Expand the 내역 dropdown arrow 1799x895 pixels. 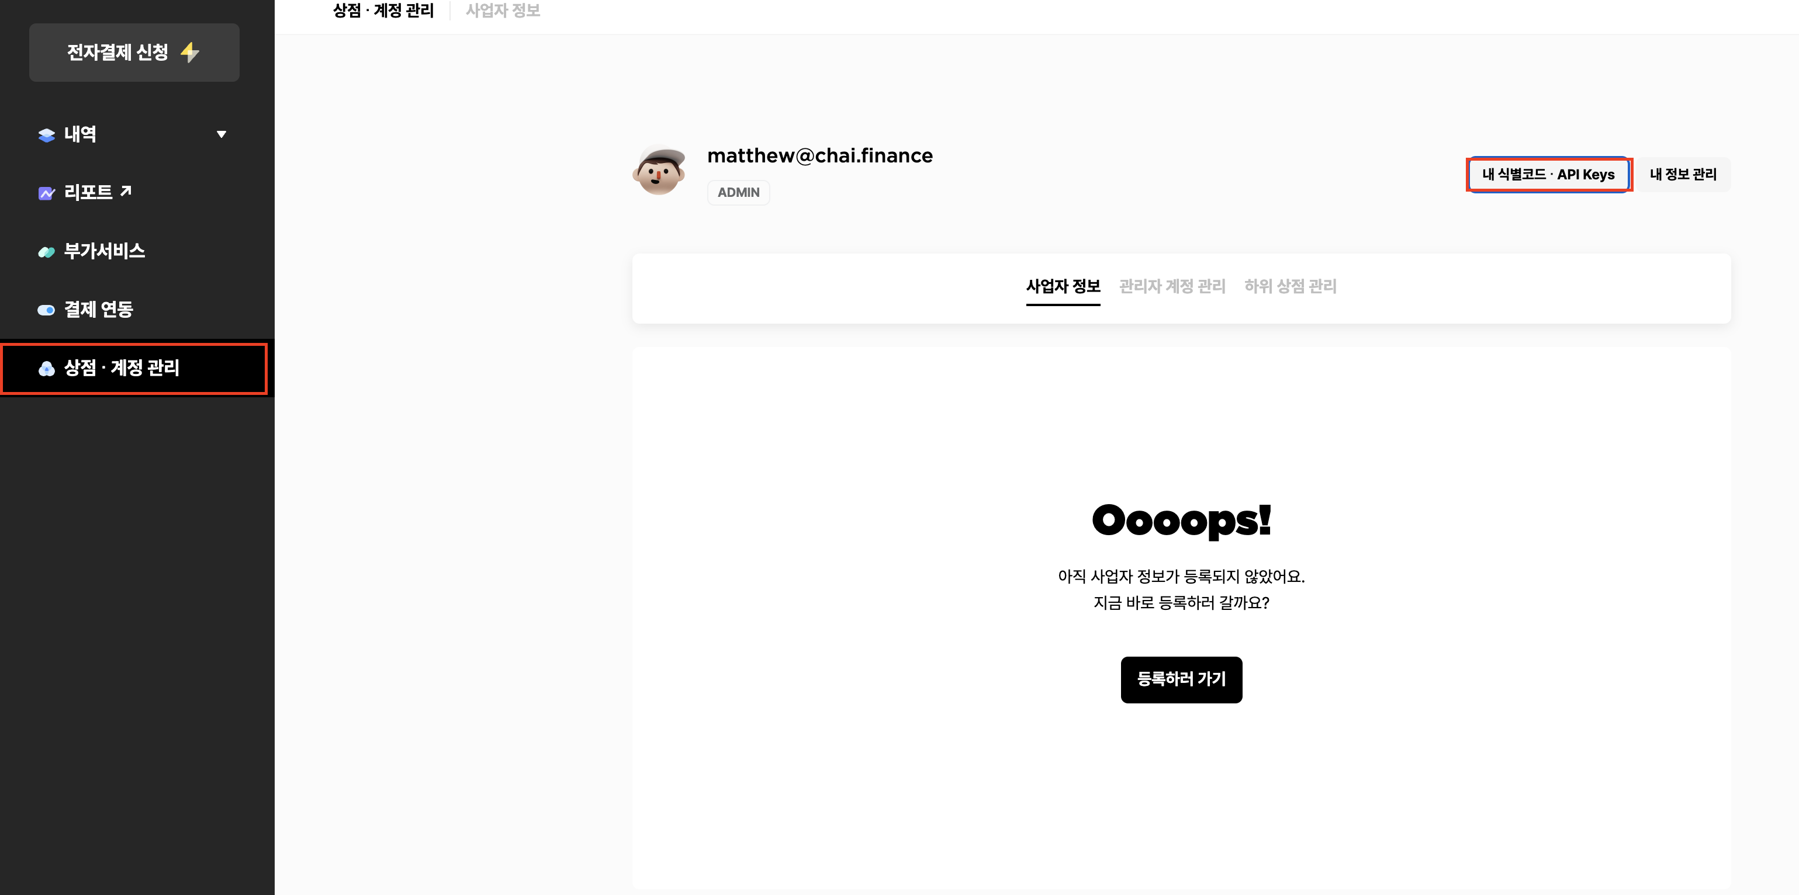pos(222,134)
